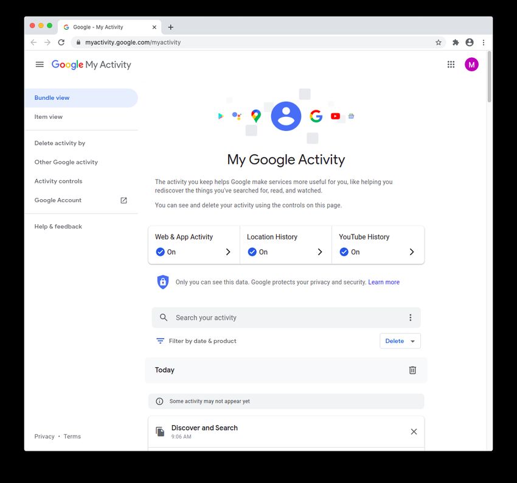Bookmark this page with the star icon
The width and height of the screenshot is (517, 483).
coord(438,42)
